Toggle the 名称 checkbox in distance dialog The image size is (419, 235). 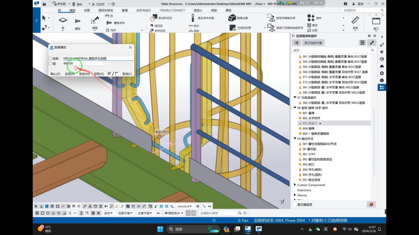coord(50,58)
